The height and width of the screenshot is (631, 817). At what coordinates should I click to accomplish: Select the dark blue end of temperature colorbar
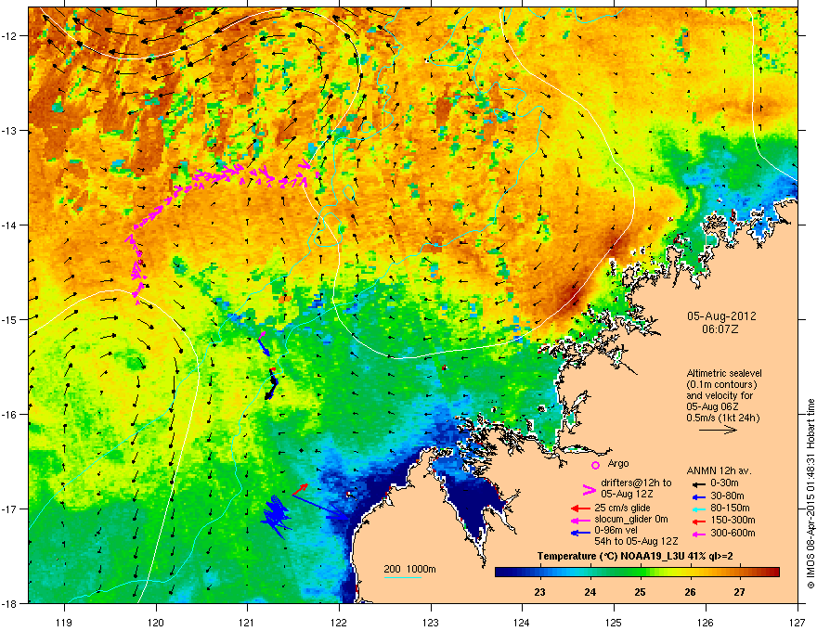coord(500,573)
